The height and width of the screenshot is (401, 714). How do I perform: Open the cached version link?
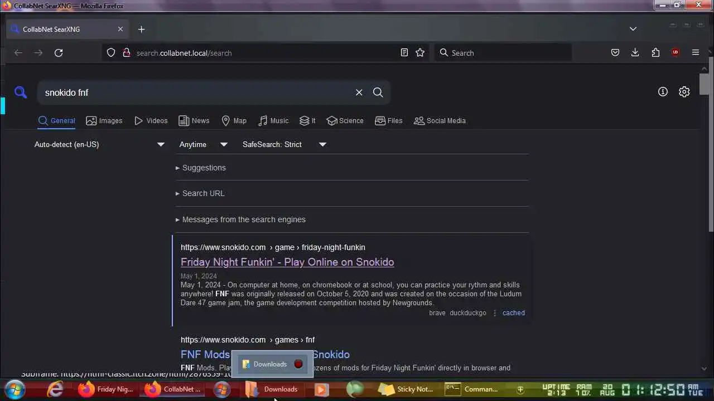point(514,313)
